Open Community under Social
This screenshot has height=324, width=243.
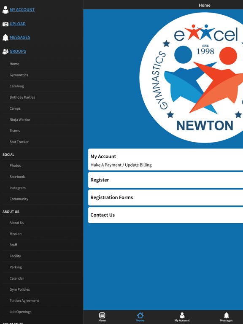pos(41,199)
